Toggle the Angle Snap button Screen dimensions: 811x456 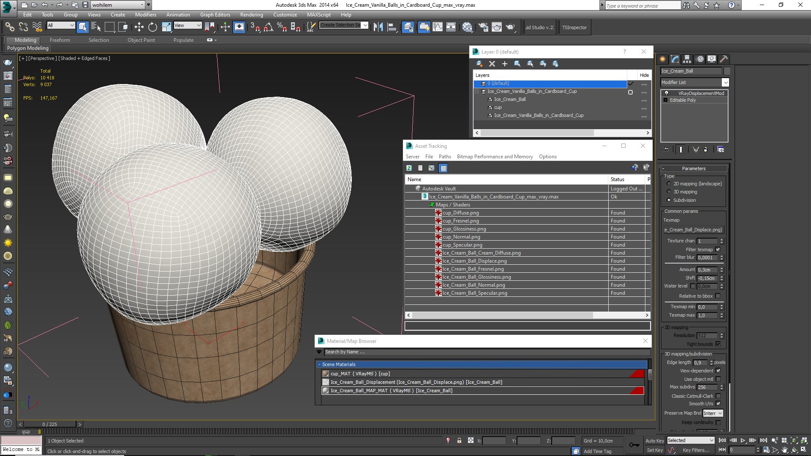[x=268, y=27]
